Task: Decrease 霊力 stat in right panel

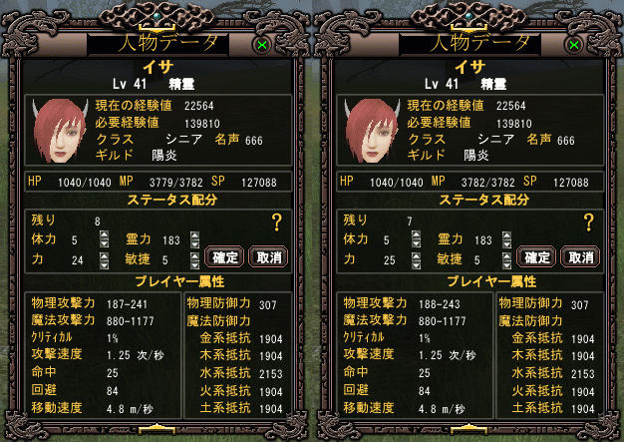Action: [x=506, y=244]
